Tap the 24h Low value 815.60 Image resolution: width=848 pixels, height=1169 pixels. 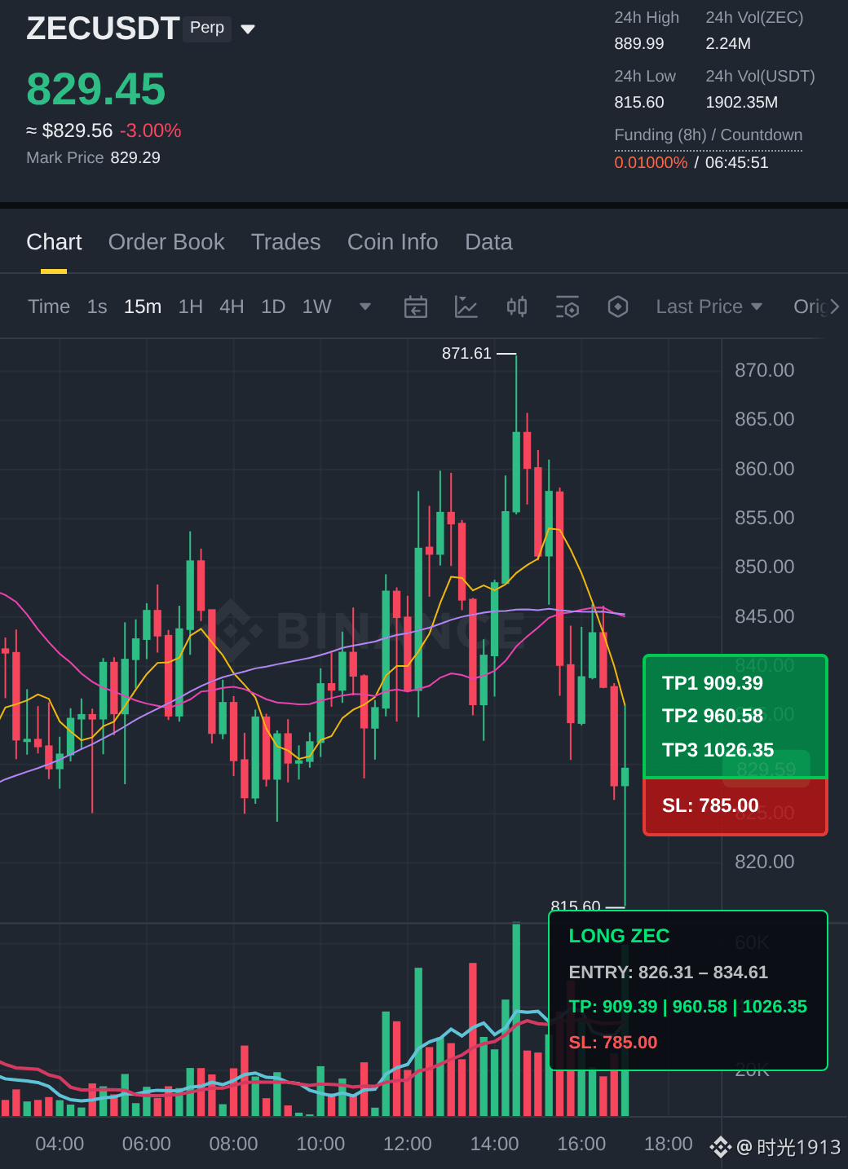[639, 102]
